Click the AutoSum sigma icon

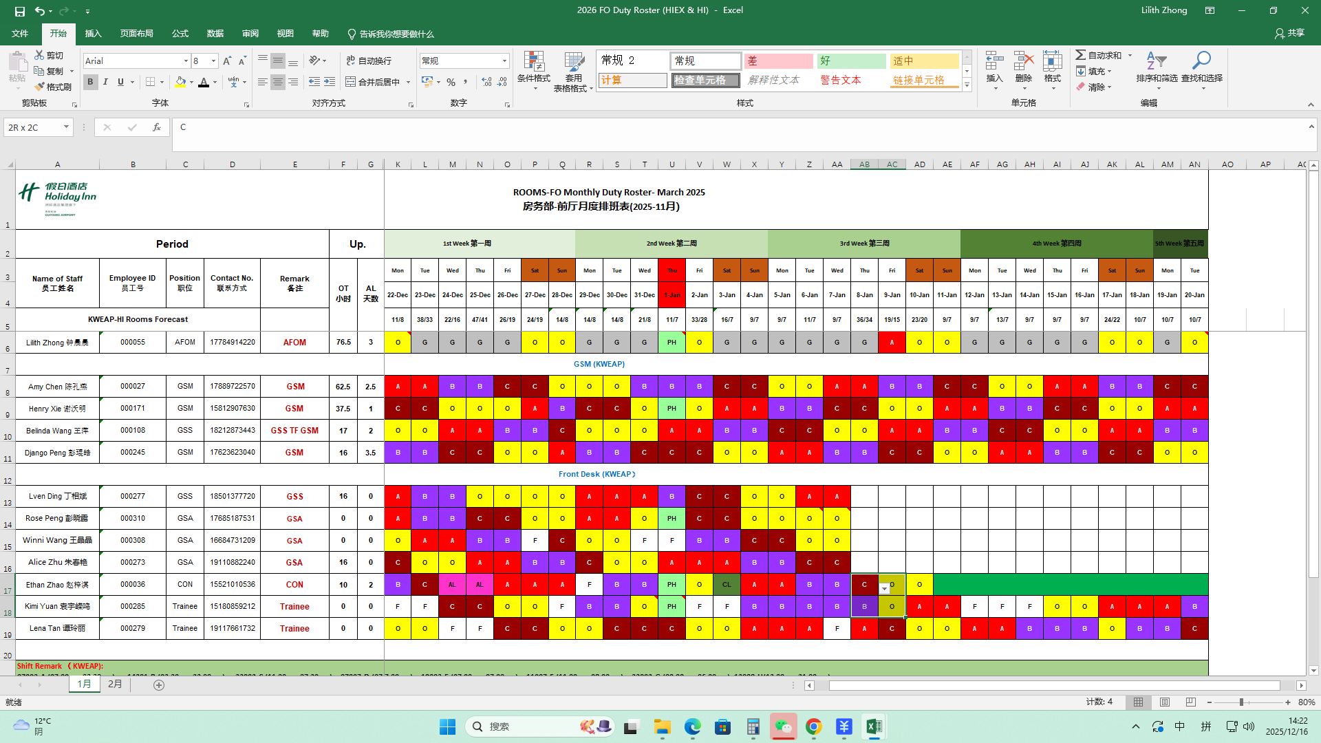point(1081,55)
